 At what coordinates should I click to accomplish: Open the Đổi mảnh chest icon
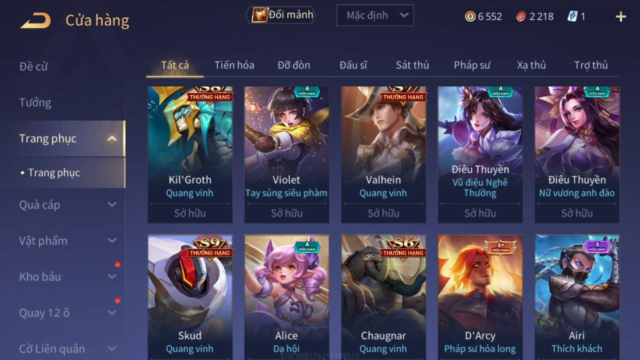pyautogui.click(x=259, y=15)
